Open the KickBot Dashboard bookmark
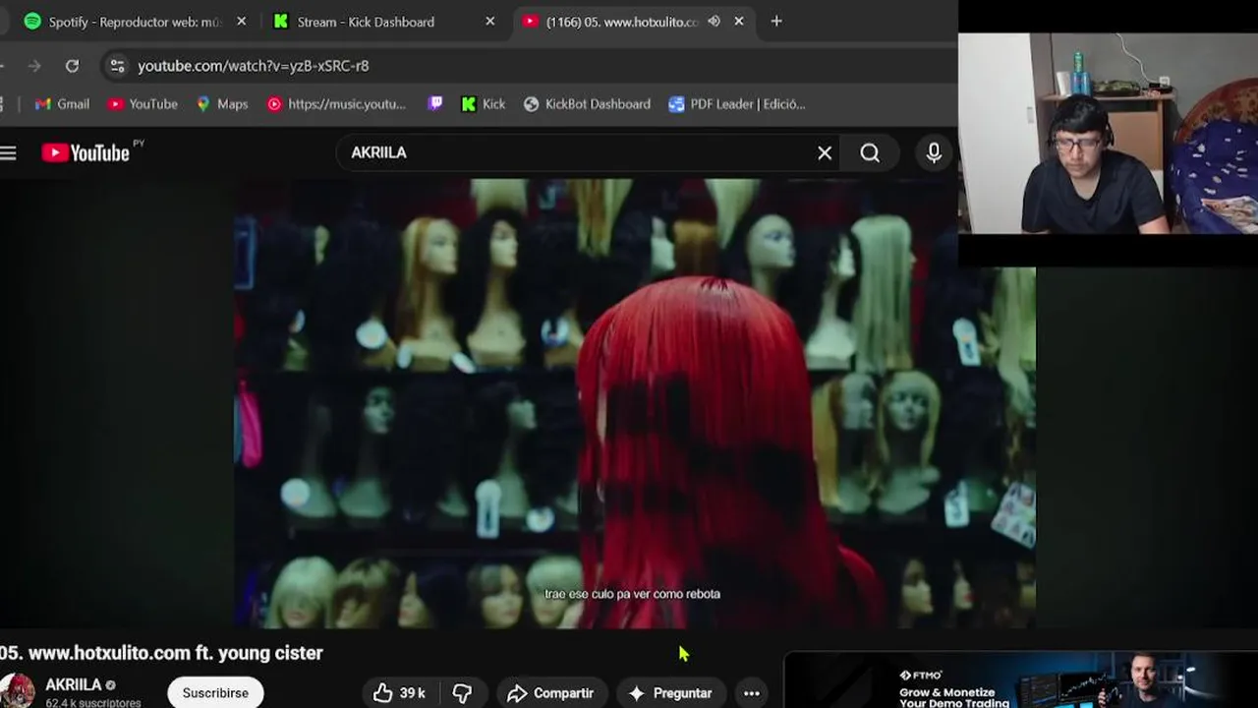This screenshot has height=708, width=1258. tap(587, 104)
